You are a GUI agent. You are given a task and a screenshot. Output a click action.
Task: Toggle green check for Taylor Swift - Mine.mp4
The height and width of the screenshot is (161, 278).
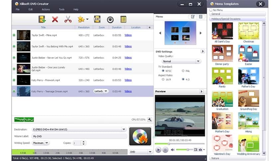[14, 35]
